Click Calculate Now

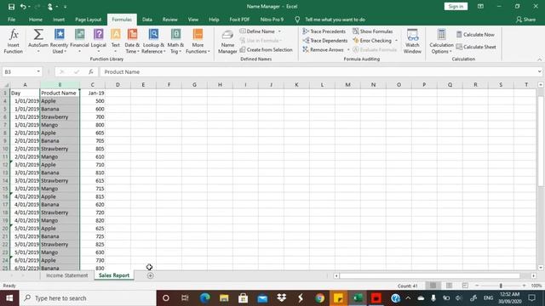coord(475,34)
